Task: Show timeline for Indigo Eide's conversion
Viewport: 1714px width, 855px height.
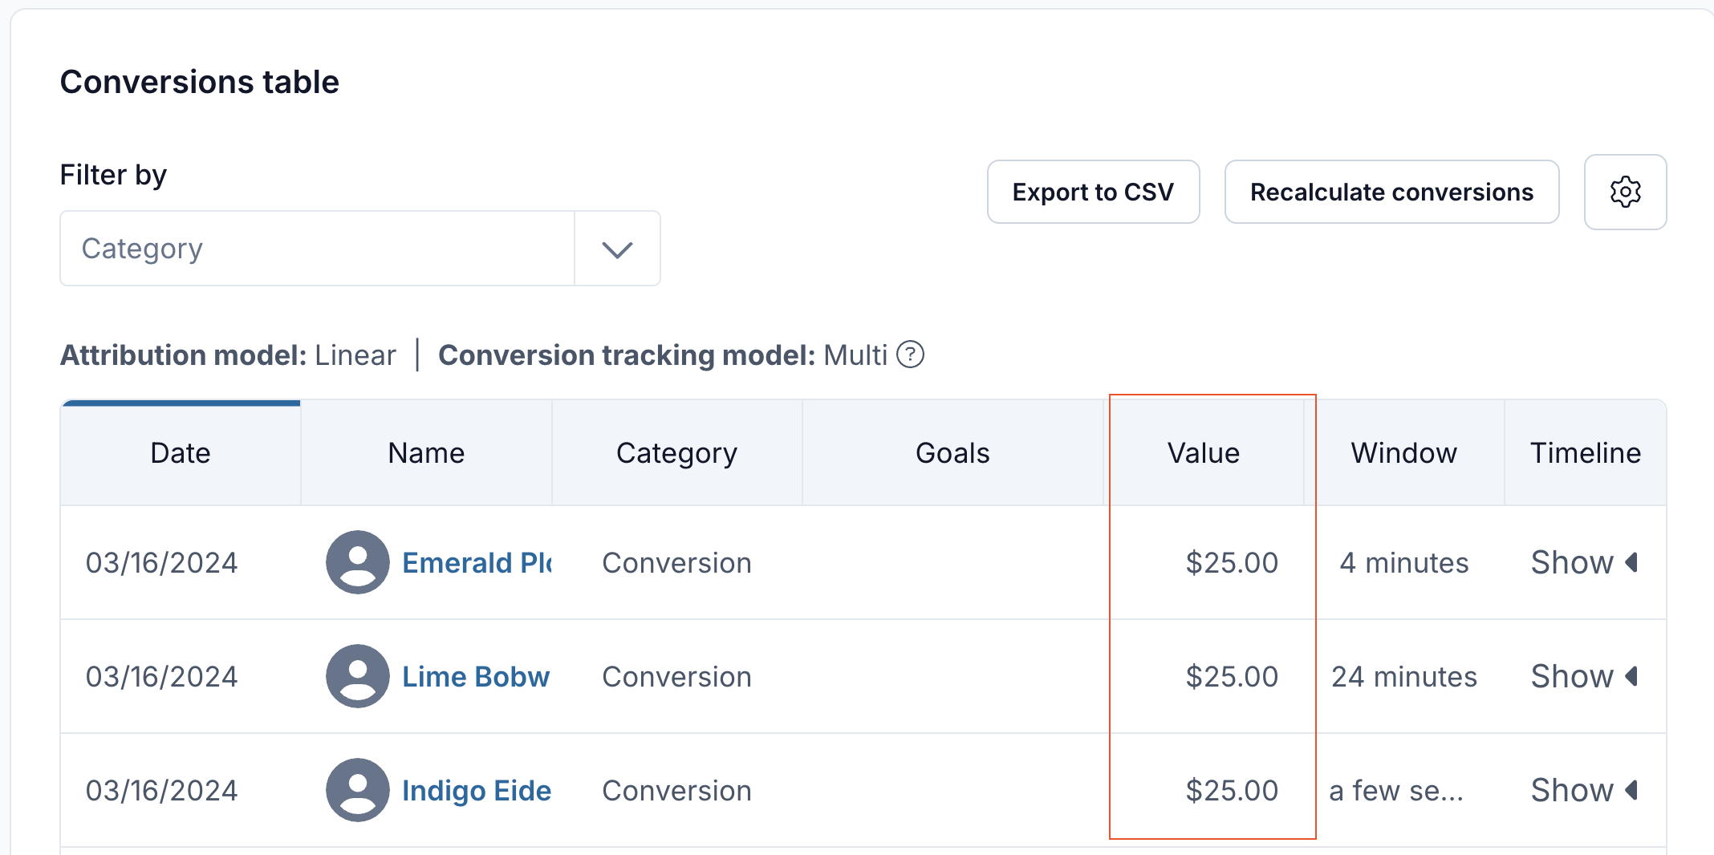Action: tap(1583, 791)
